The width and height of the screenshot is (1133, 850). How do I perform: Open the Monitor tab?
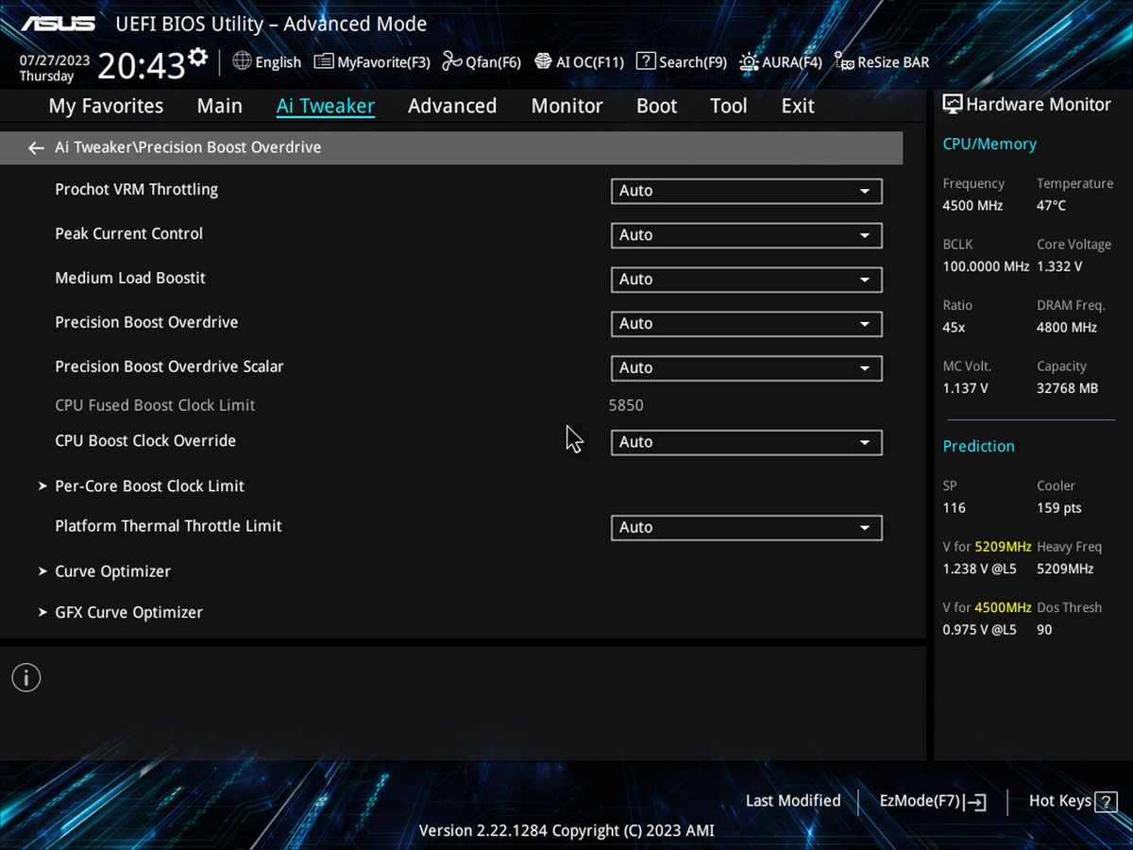[566, 106]
